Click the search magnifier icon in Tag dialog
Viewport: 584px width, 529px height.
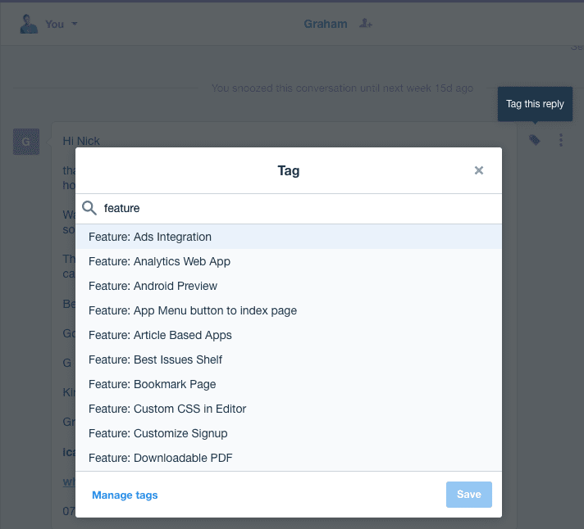pyautogui.click(x=89, y=208)
